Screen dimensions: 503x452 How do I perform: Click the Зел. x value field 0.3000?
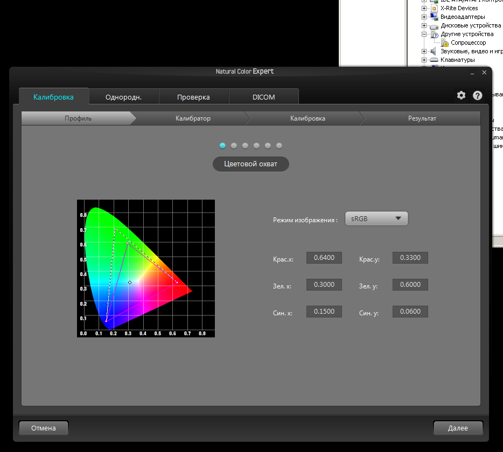[x=324, y=285]
